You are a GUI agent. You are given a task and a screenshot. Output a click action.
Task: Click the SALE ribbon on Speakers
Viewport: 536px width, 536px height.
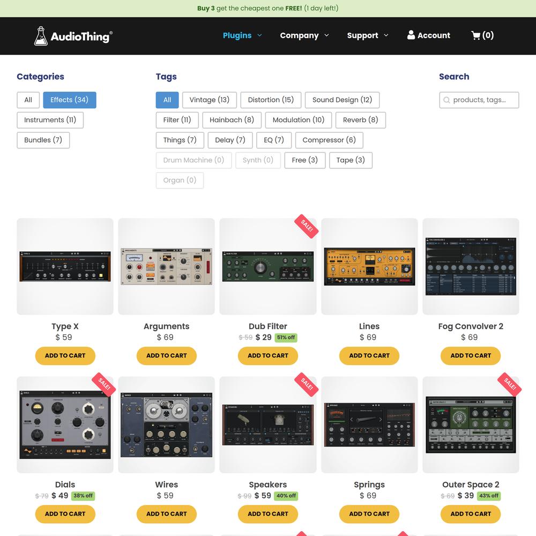pos(307,384)
